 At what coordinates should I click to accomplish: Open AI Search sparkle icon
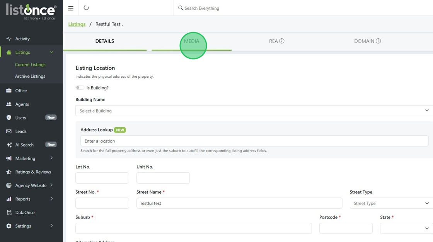pyautogui.click(x=9, y=145)
